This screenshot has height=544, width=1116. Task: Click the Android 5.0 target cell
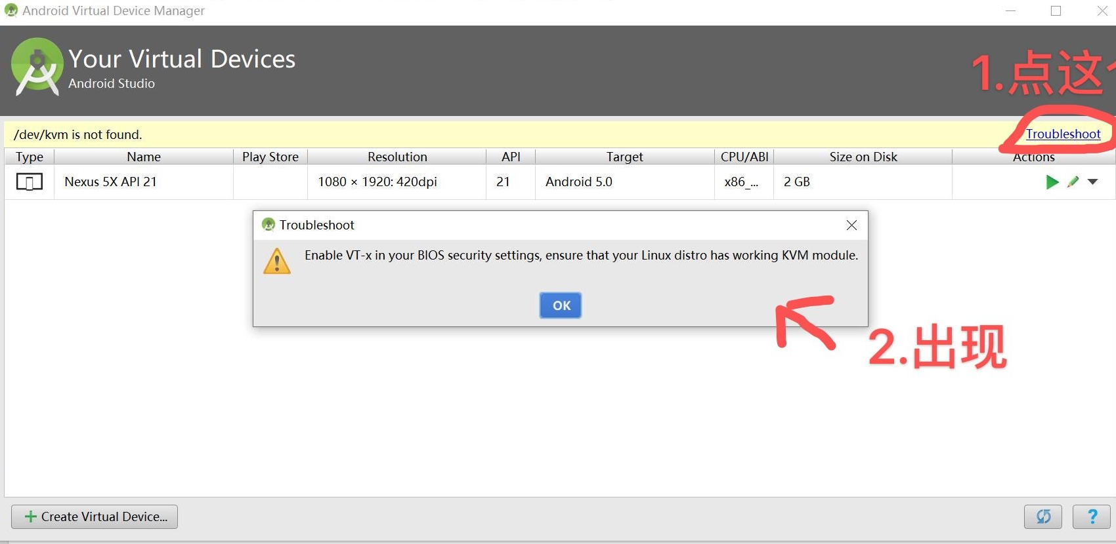pyautogui.click(x=624, y=182)
